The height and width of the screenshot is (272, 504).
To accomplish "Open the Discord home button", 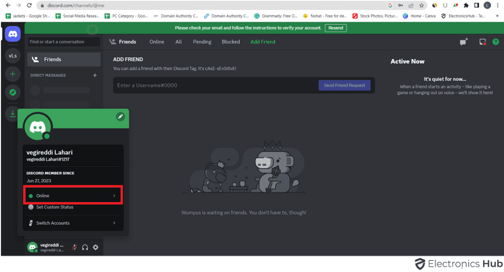I will [x=13, y=34].
